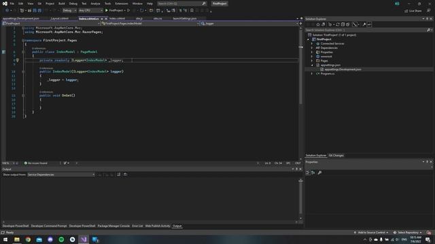This screenshot has width=435, height=244.
Task: Click Show All Files icon in Solution Explorer
Action: click(x=348, y=24)
